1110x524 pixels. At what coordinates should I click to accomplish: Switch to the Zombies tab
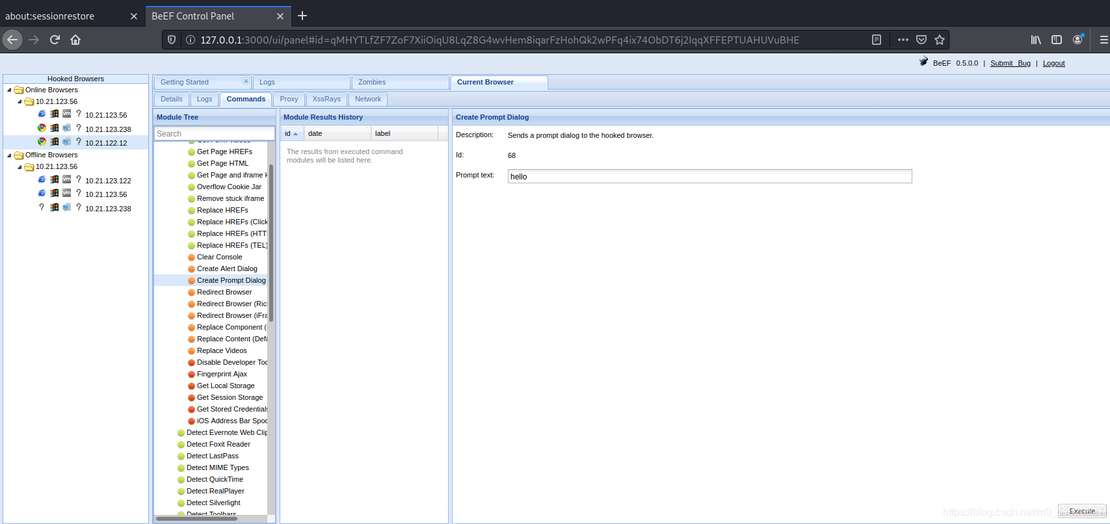[401, 83]
